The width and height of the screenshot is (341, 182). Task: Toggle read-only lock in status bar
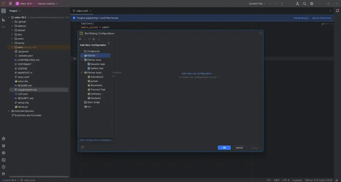[337, 180]
